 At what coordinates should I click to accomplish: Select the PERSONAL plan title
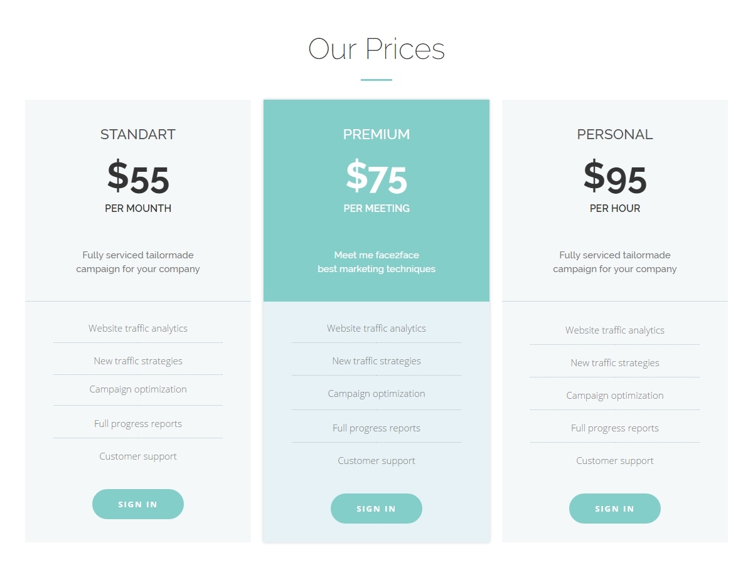[x=615, y=134]
